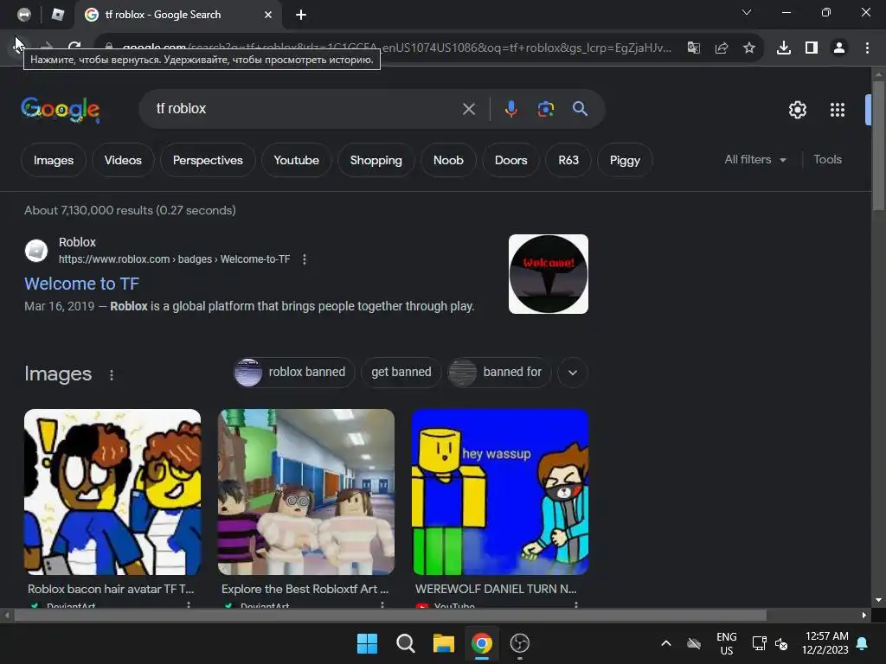Open the roblox.com badges URL breadcrumb
This screenshot has height=664, width=886.
(x=174, y=259)
